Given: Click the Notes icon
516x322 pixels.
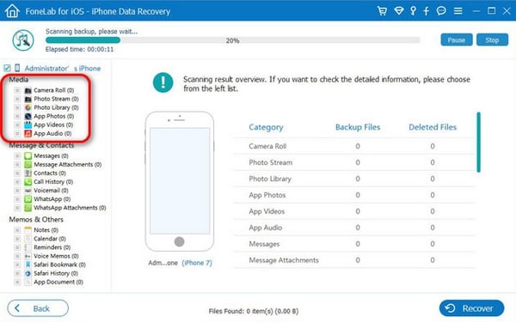Looking at the screenshot, I should point(28,230).
